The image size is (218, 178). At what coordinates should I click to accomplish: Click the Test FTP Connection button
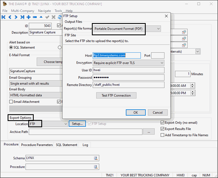(116, 96)
